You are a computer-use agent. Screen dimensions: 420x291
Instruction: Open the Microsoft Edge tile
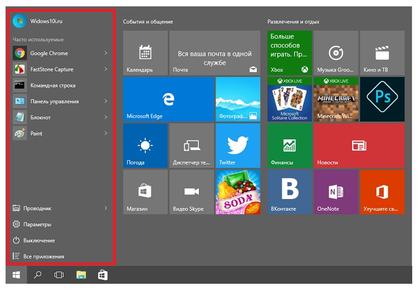tap(168, 99)
